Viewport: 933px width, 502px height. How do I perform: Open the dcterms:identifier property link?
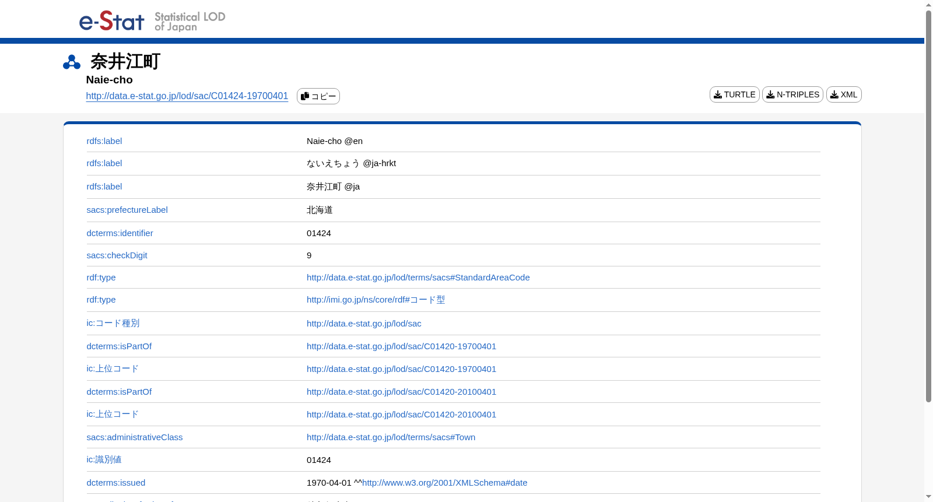coord(120,233)
